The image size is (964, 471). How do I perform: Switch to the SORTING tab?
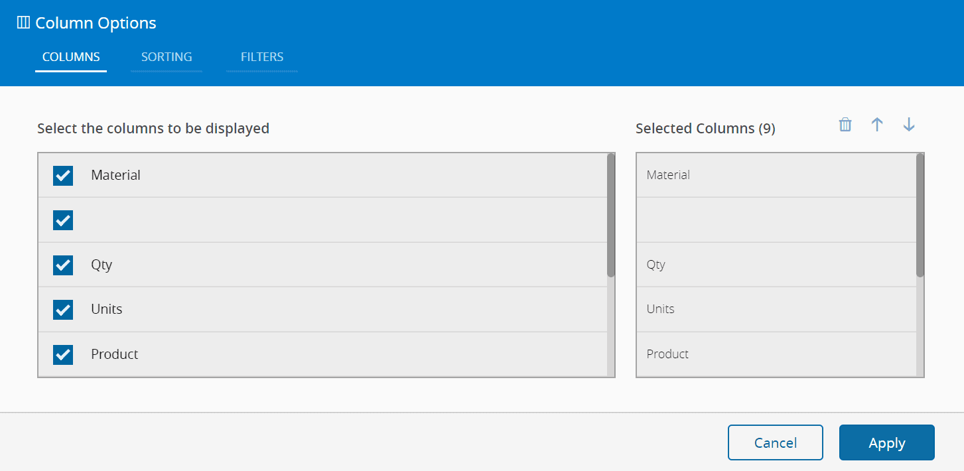[x=166, y=57]
